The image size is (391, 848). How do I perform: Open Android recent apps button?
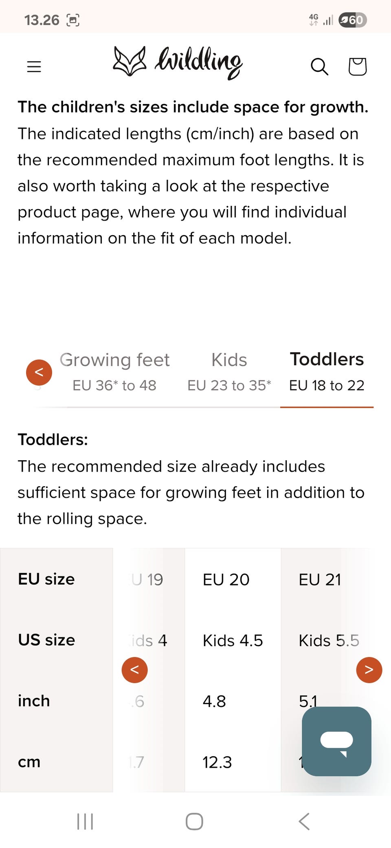tap(85, 821)
